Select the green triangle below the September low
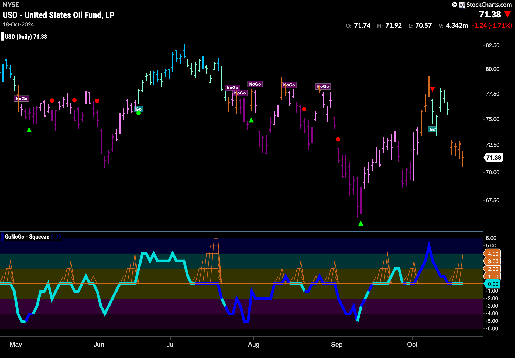This screenshot has height=358, width=515. [361, 223]
